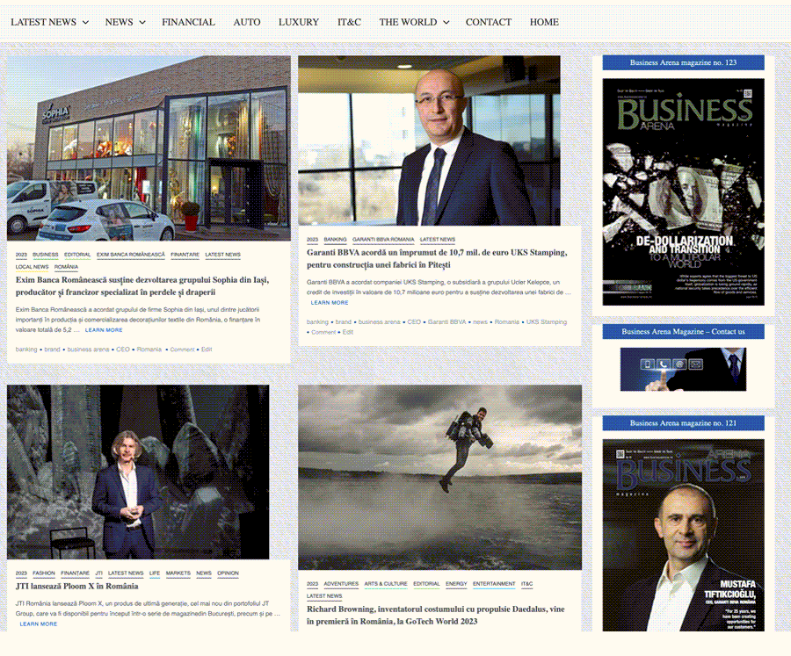The width and height of the screenshot is (791, 656).
Task: Select the GARANTI BBVA ROMANIA category tag
Action: (x=383, y=240)
